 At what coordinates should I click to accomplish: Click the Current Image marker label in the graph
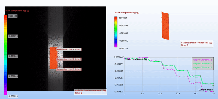[205, 89]
